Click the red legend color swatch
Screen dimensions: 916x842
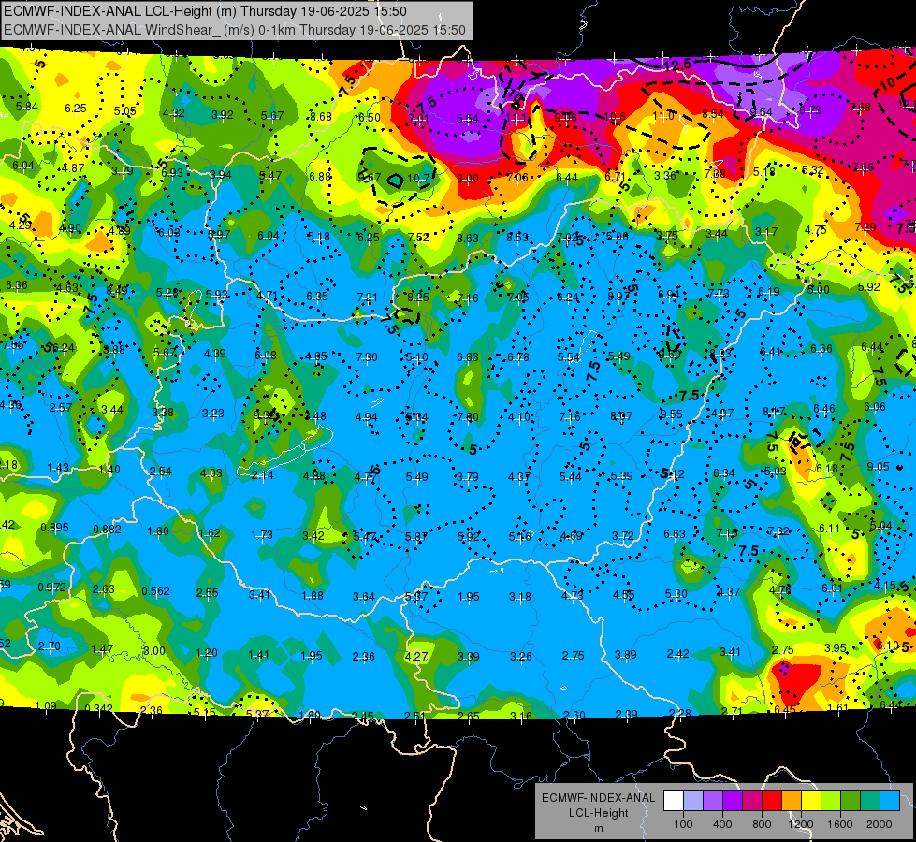[772, 801]
